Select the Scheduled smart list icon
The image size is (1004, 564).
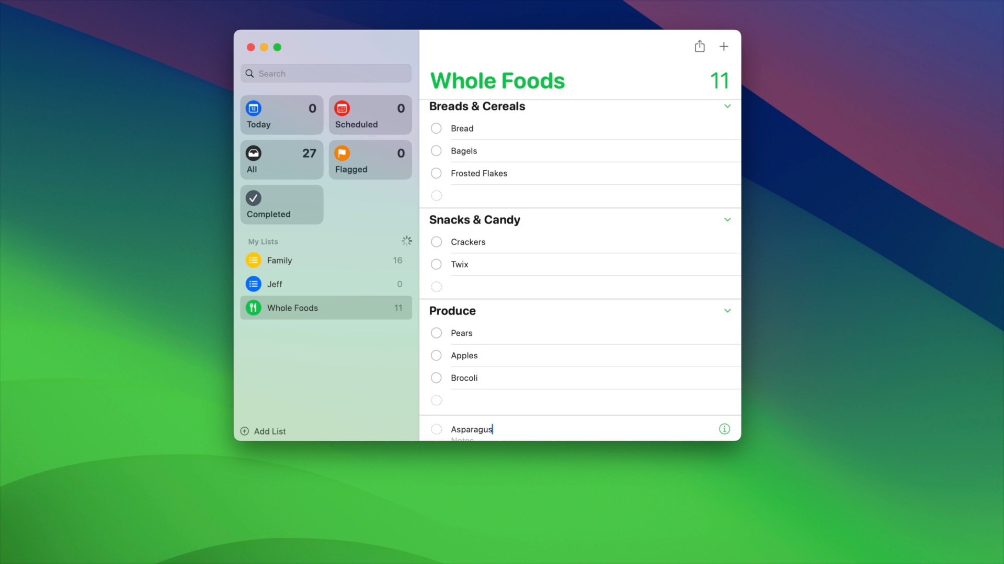[343, 108]
